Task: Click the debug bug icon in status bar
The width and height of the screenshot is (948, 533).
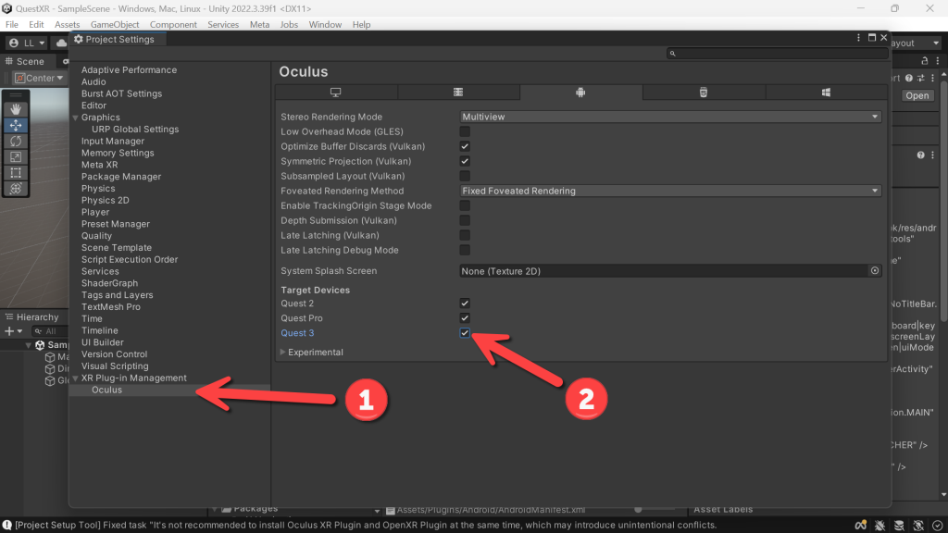Action: tap(879, 526)
